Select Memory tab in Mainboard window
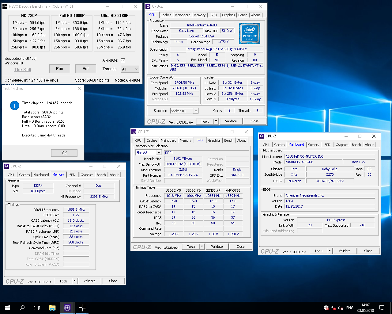The height and width of the screenshot is (314, 392). coord(313,145)
